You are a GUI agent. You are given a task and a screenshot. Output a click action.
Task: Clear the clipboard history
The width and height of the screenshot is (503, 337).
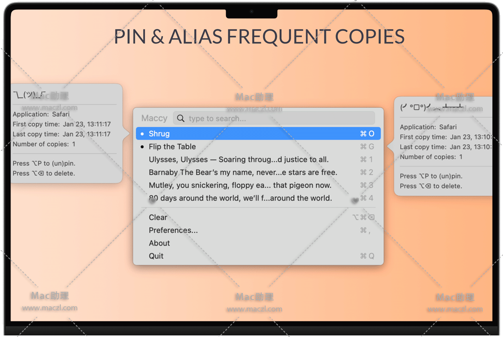coord(258,217)
